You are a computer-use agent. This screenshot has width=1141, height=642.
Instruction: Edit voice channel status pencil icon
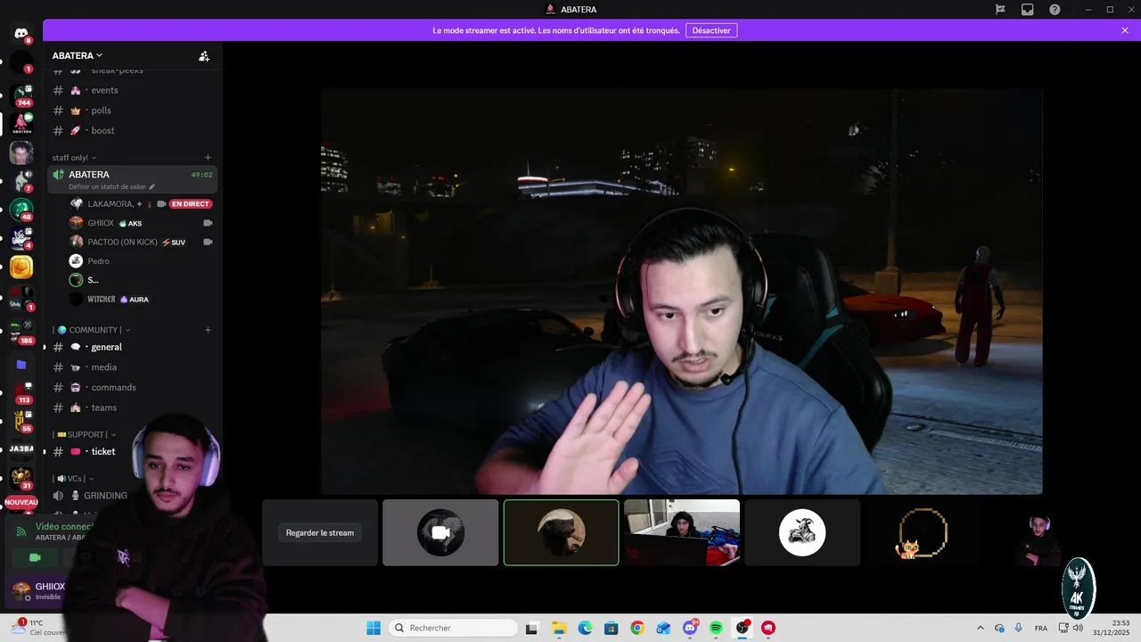coord(152,186)
